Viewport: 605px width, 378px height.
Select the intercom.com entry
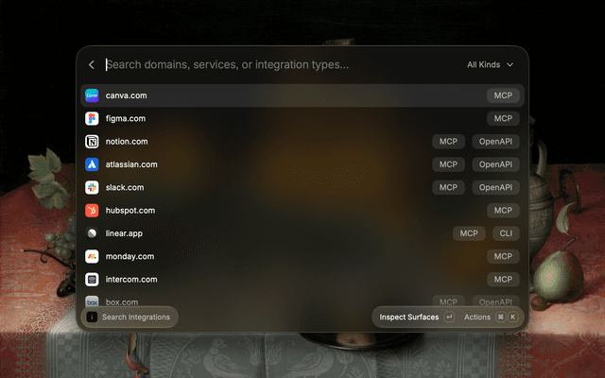coord(302,280)
